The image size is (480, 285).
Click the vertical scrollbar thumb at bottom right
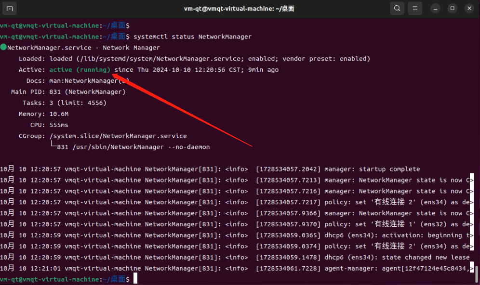(x=477, y=273)
